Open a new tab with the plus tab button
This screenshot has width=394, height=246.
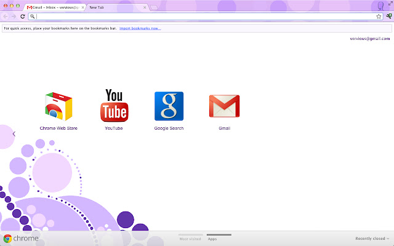[154, 7]
